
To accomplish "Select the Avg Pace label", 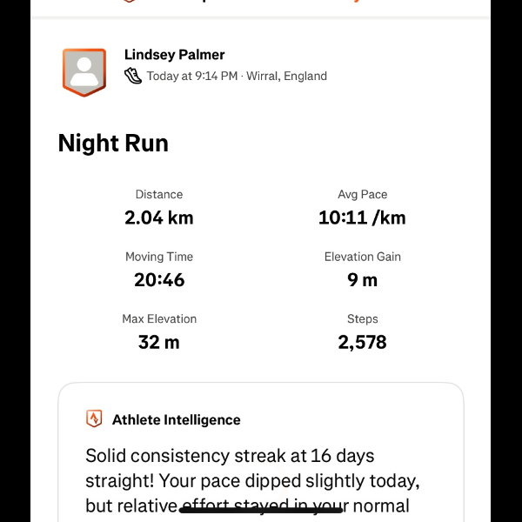I will tap(362, 195).
